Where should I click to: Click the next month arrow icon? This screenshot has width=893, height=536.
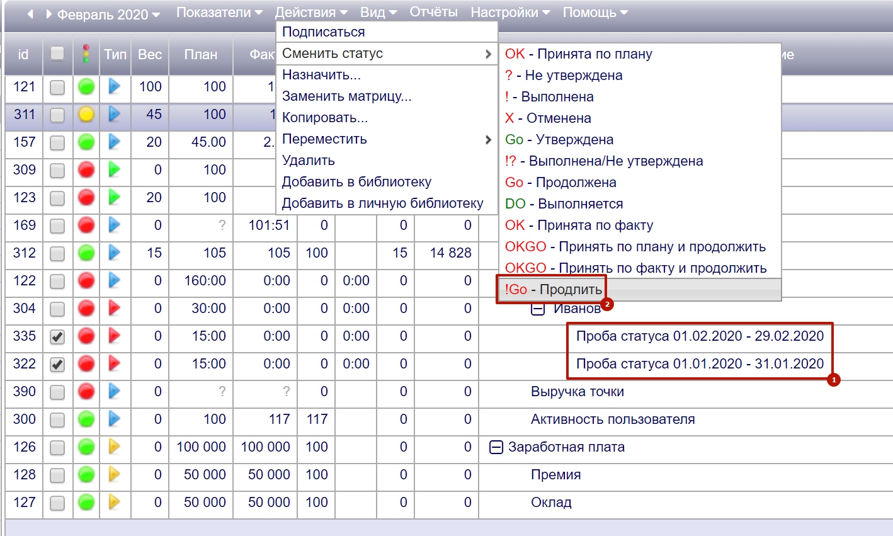pyautogui.click(x=48, y=14)
